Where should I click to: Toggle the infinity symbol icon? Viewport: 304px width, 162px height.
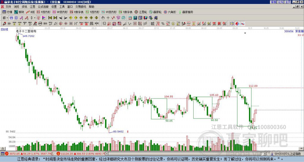click(242, 24)
